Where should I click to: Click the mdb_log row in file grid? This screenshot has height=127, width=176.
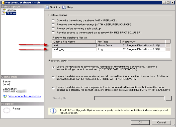coord(74,50)
